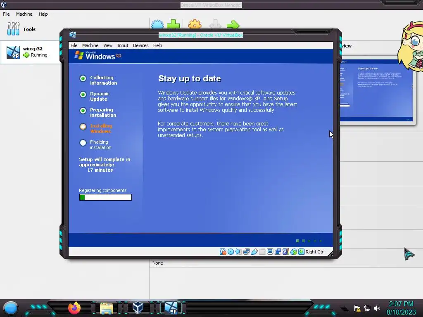The height and width of the screenshot is (317, 423).
Task: Open Devices menu in VM window
Action: (x=140, y=45)
